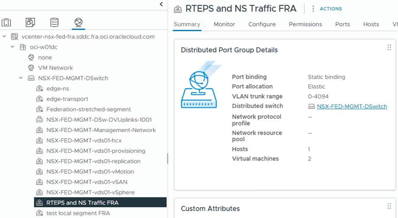Select RTEPS and NS Traffic FRA row
The image size is (398, 218).
tap(100, 202)
